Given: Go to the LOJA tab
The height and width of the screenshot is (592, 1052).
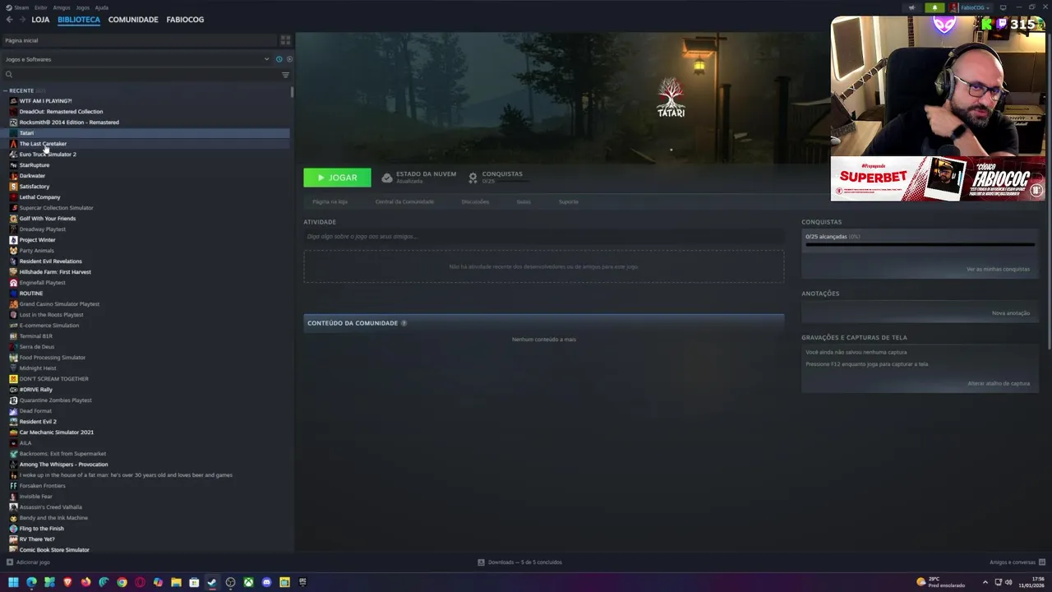Looking at the screenshot, I should (x=40, y=19).
